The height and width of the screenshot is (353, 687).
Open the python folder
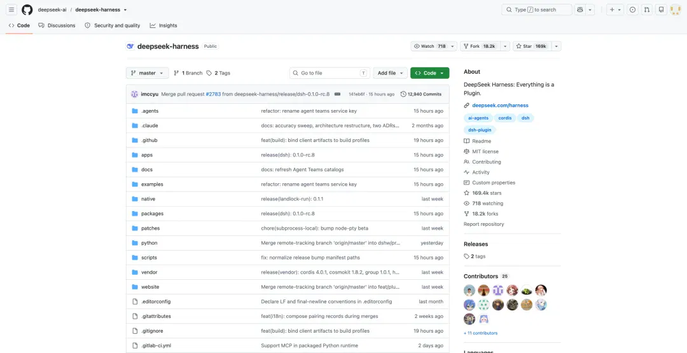coord(149,243)
